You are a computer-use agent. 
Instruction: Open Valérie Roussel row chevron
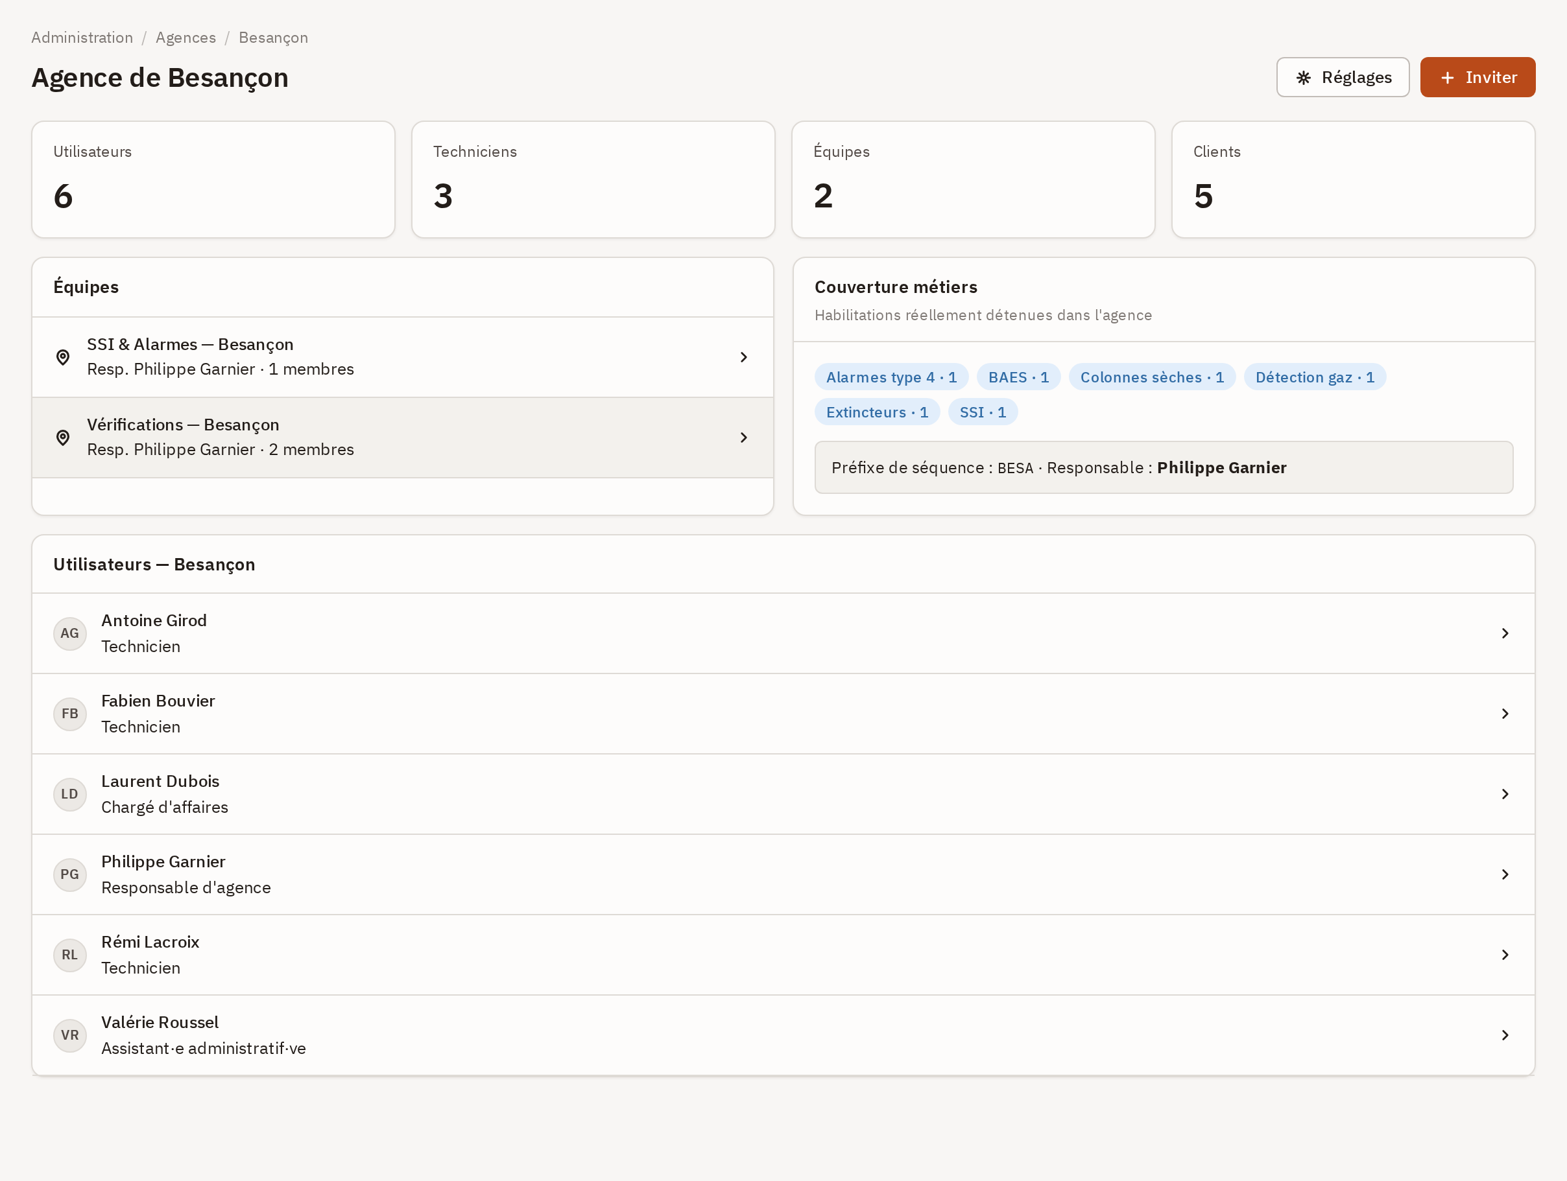[1505, 1035]
